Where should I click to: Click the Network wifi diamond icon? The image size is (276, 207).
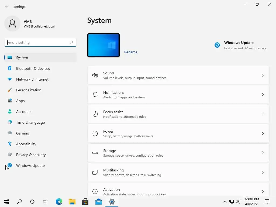coord(10,79)
